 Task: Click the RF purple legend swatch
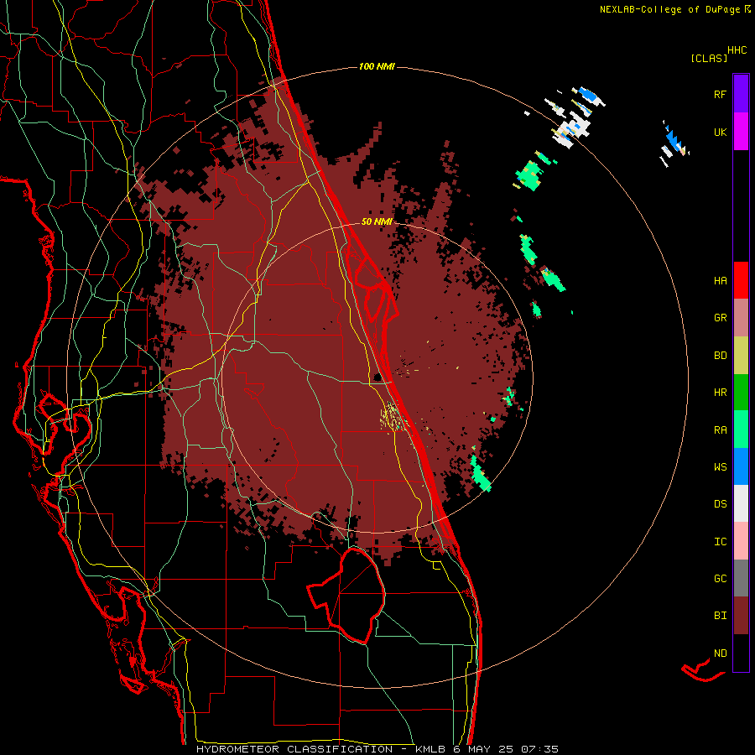[741, 94]
